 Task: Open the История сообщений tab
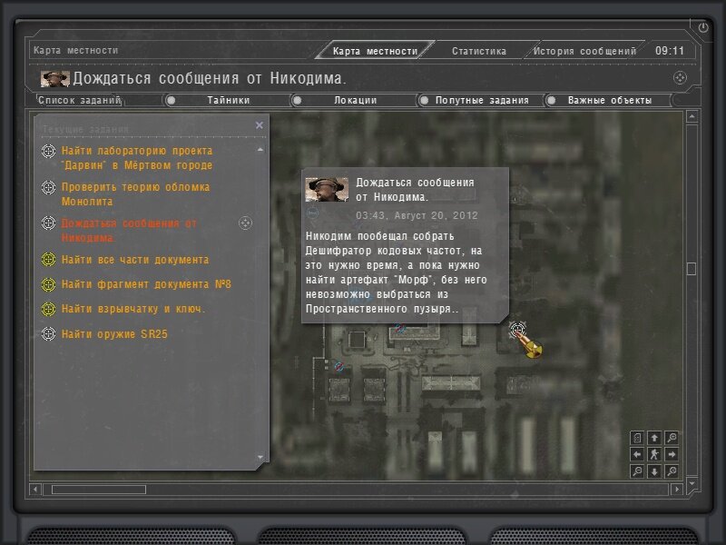click(x=584, y=51)
